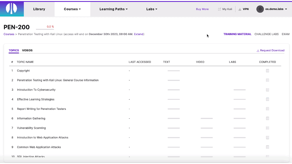Click the TEXT column header

tap(167, 62)
